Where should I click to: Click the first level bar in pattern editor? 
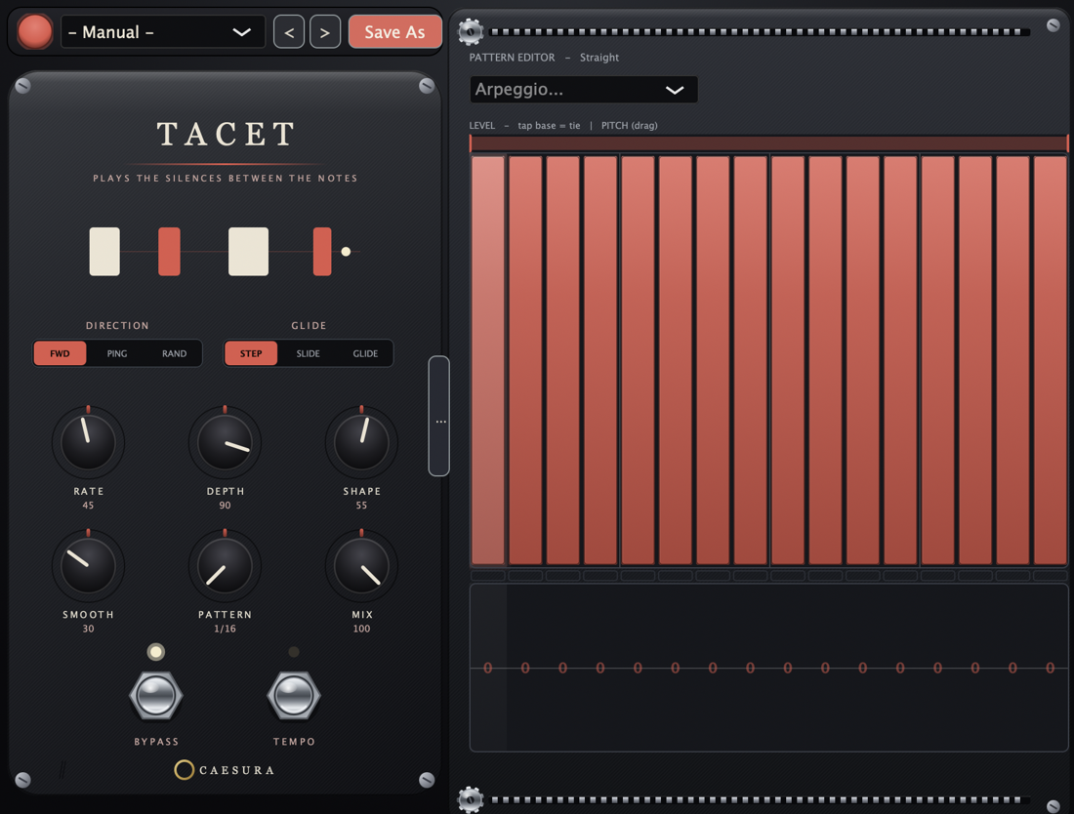487,360
